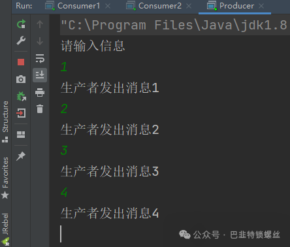Clear console with trash icon
The width and height of the screenshot is (290, 247).
tap(40, 109)
